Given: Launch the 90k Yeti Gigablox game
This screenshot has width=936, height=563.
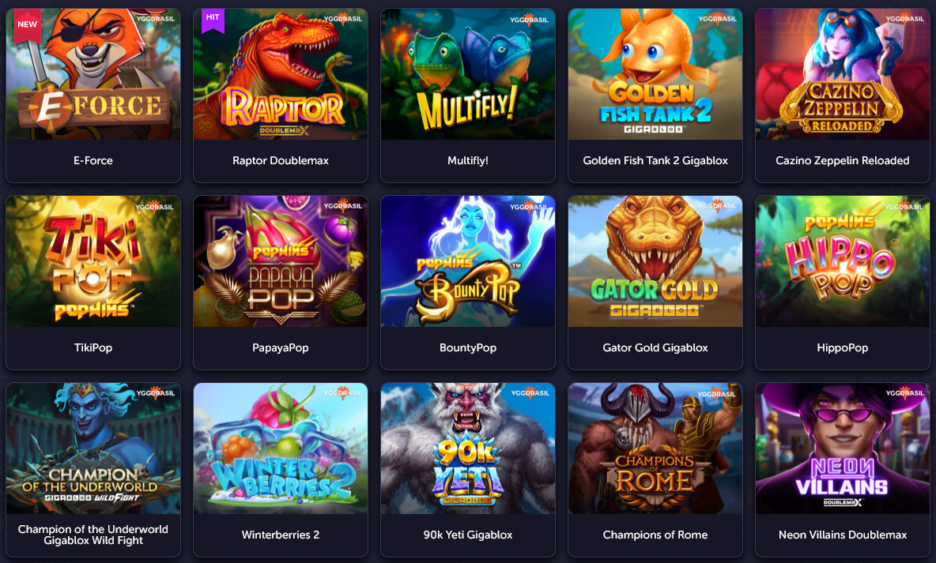Looking at the screenshot, I should tap(468, 449).
